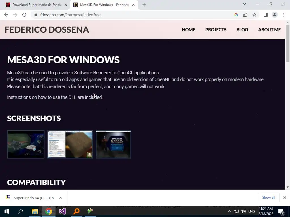View Star Wars Knights screenshot thumbnail
The height and width of the screenshot is (217, 290).
point(113,144)
